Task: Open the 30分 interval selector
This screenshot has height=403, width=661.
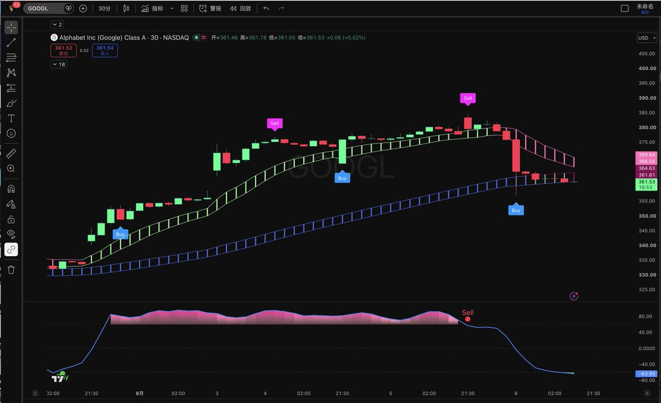Action: coord(104,9)
